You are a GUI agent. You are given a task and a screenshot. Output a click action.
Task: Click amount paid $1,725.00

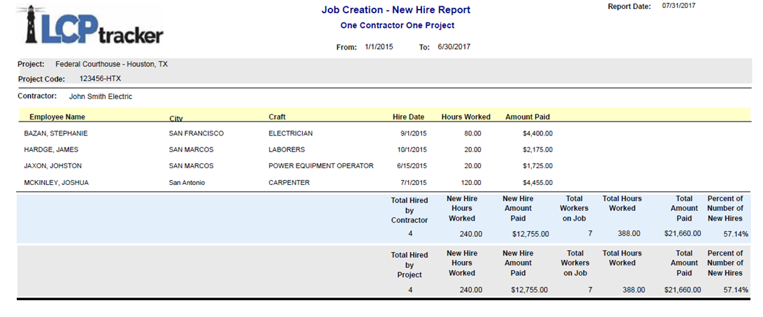(x=537, y=165)
